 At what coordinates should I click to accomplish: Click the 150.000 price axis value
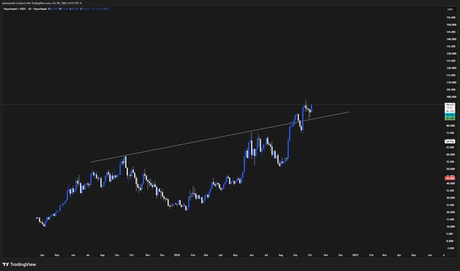pyautogui.click(x=451, y=24)
